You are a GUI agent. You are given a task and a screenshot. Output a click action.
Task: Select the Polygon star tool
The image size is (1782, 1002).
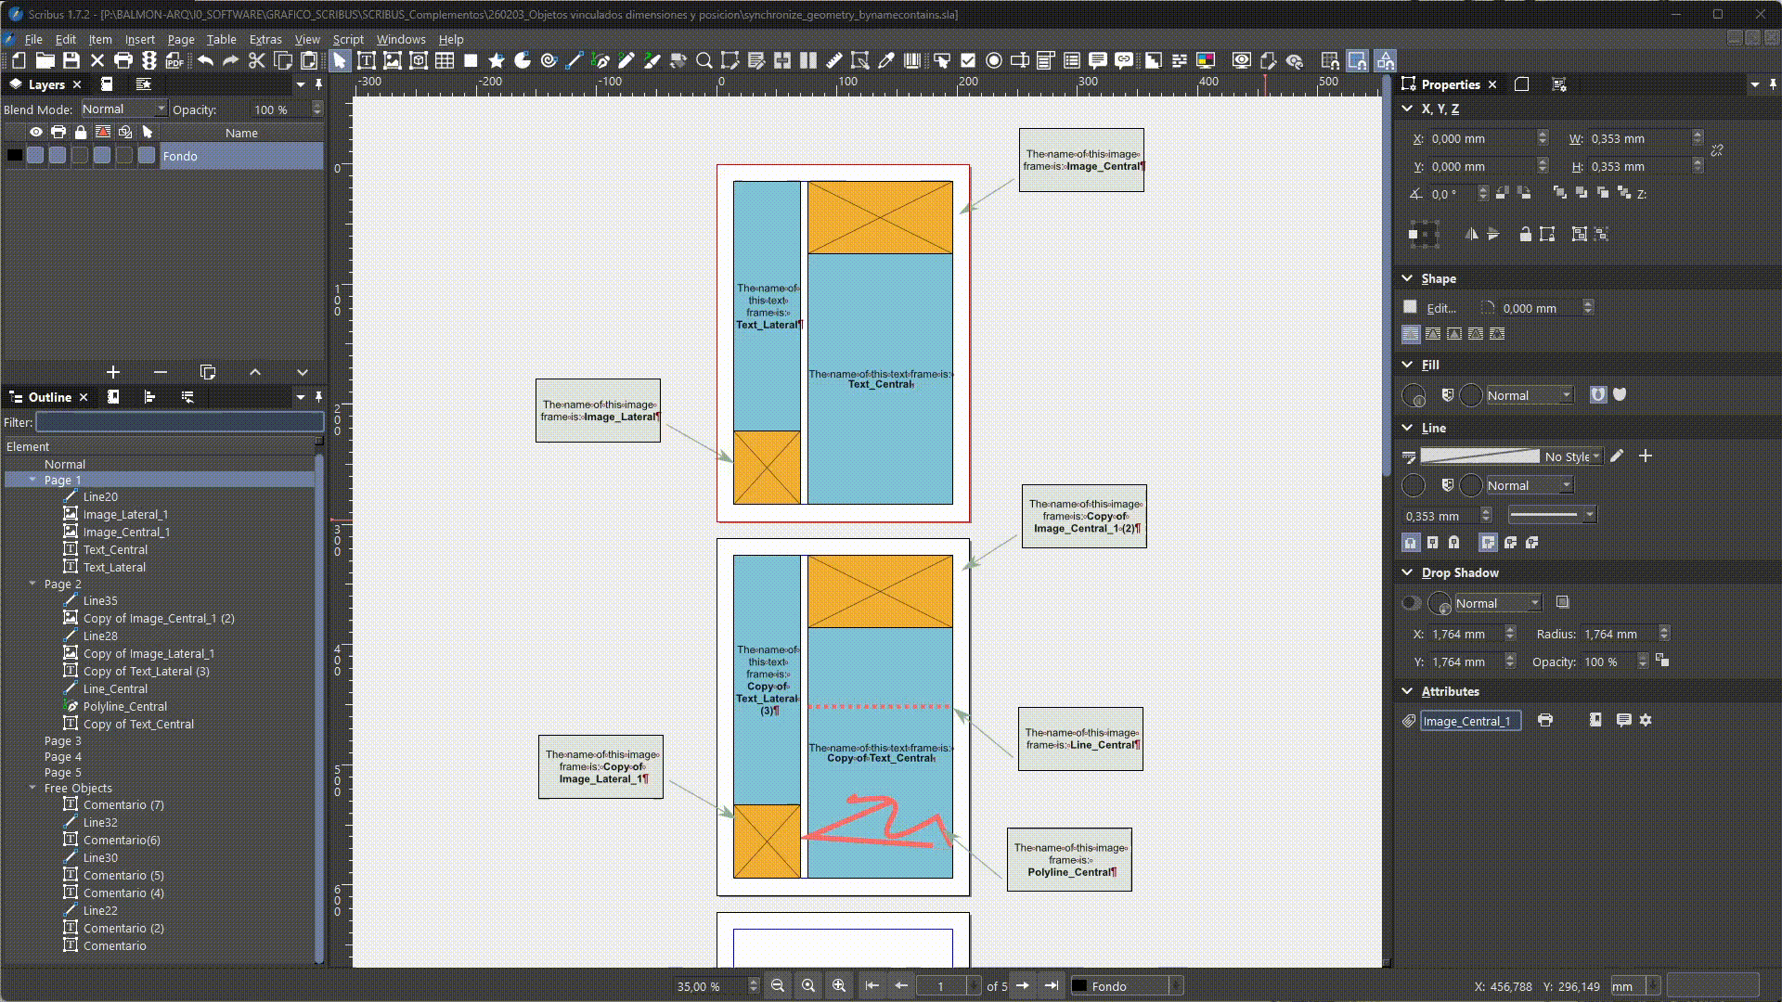497,61
